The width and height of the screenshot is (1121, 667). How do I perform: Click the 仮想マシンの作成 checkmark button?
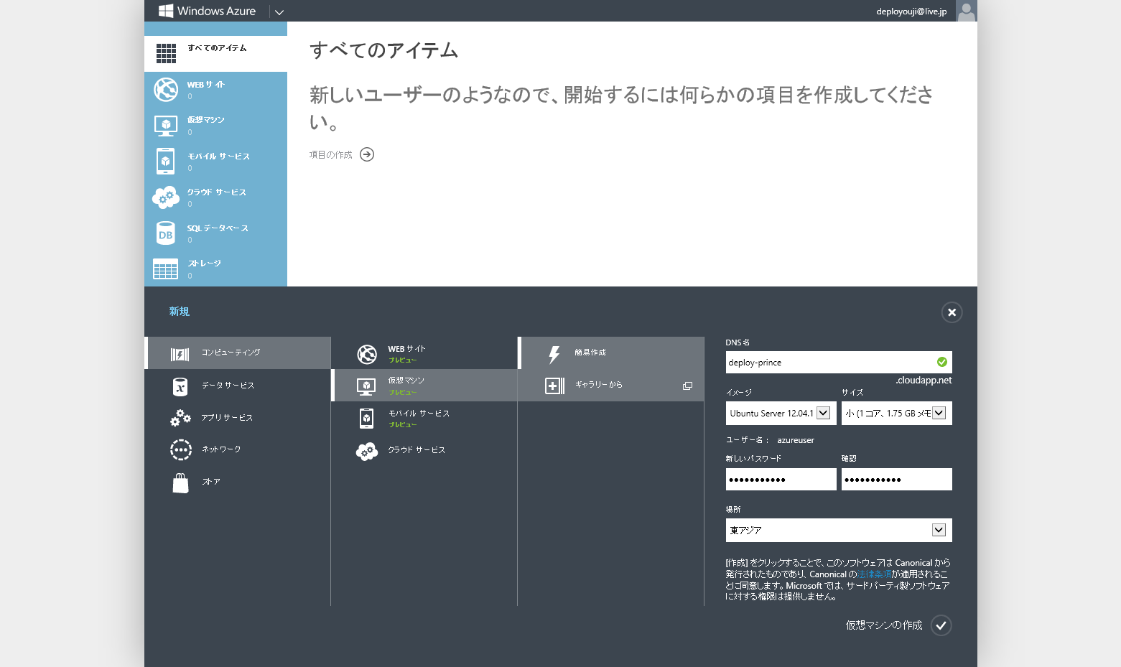pyautogui.click(x=941, y=625)
